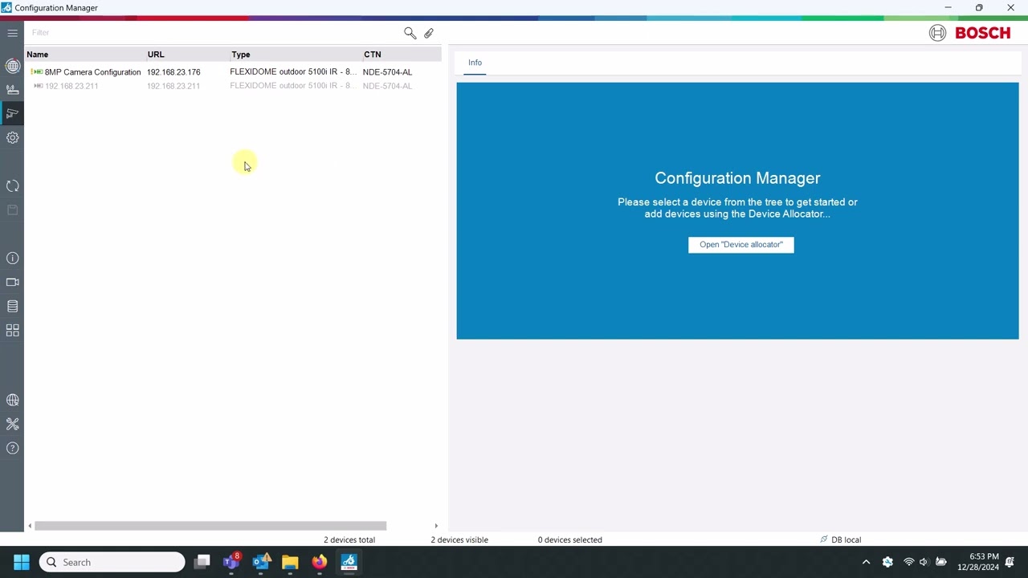Select the 8MP Camera Configuration device

(x=92, y=72)
